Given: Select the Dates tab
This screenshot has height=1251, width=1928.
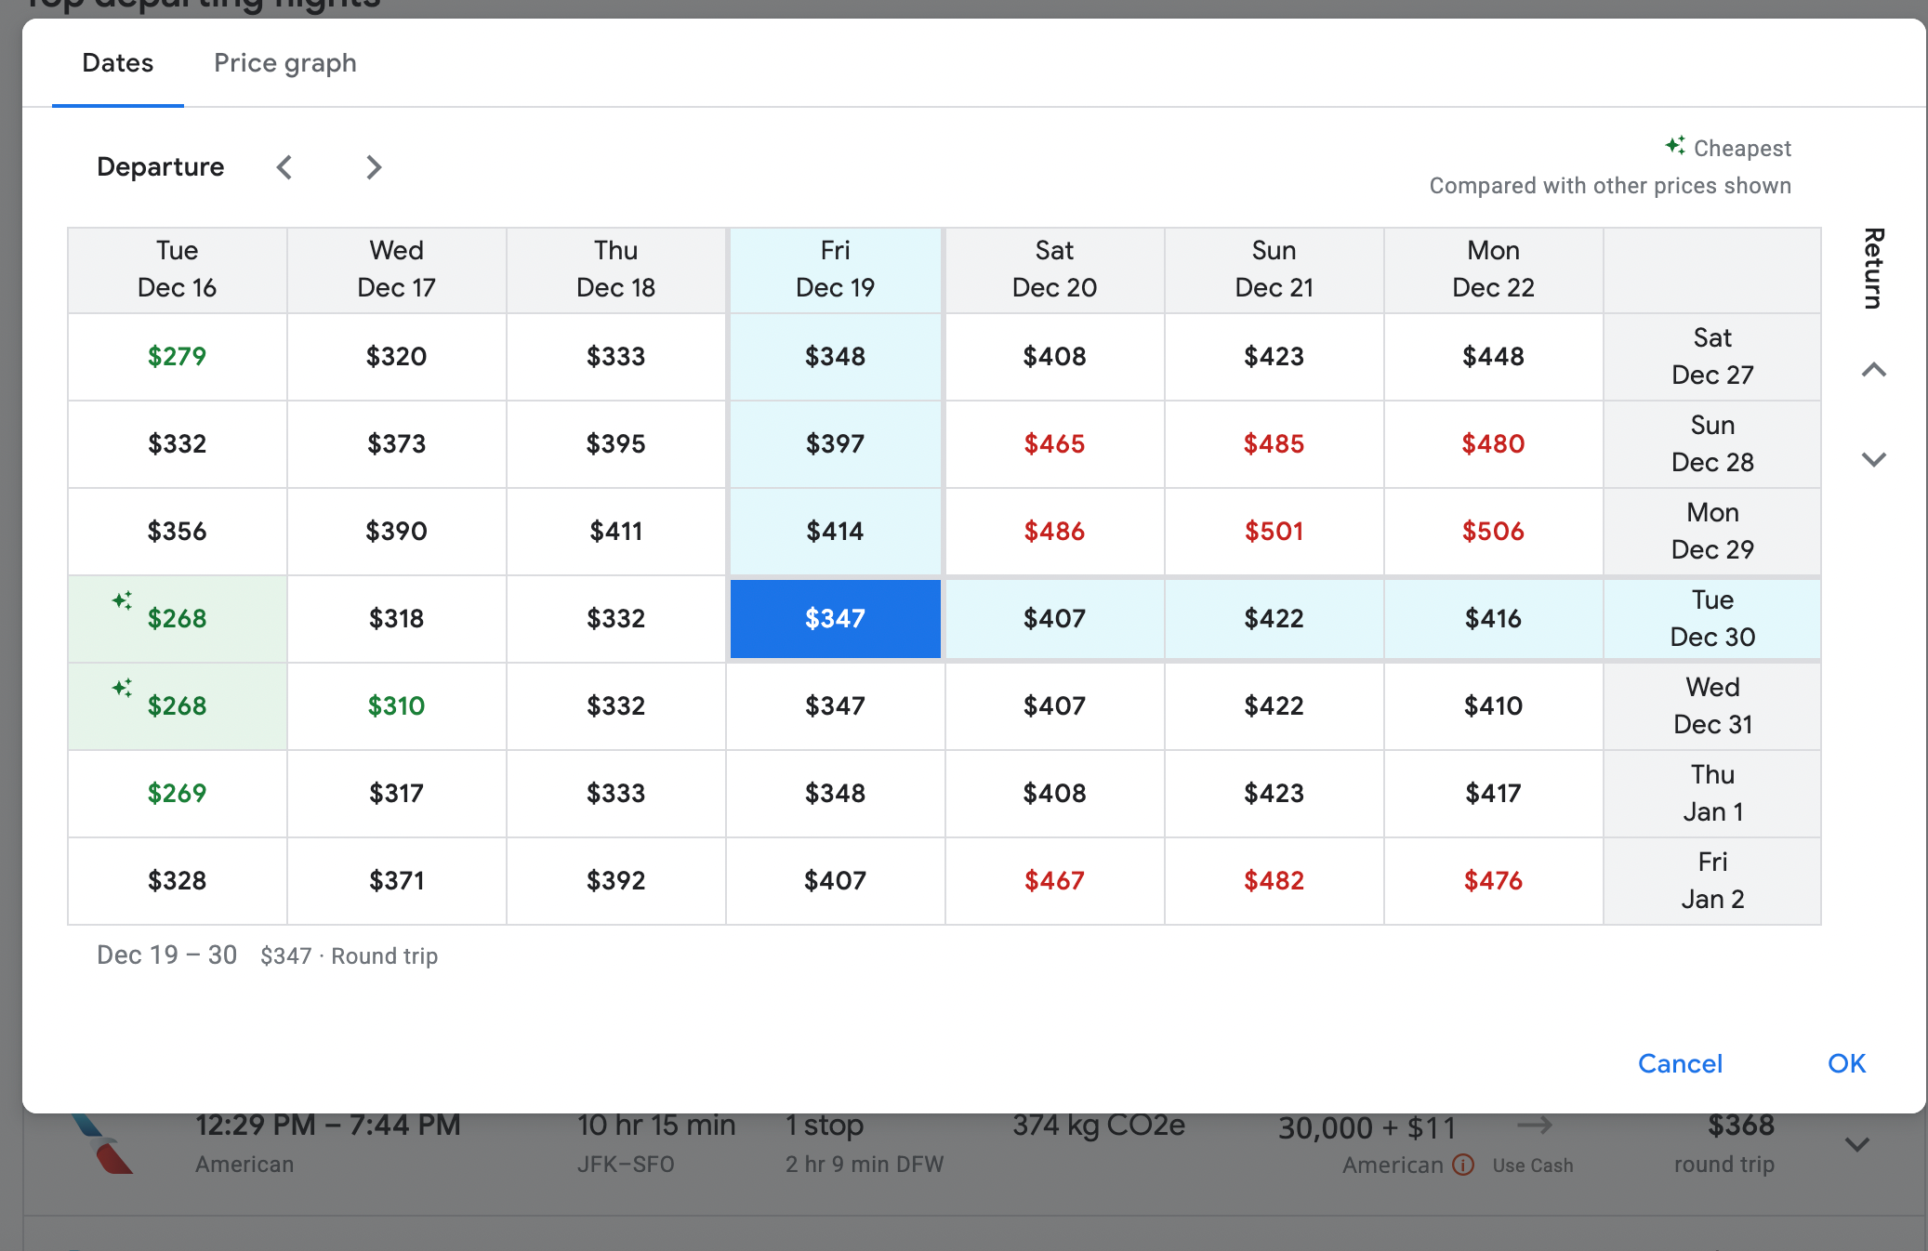Looking at the screenshot, I should tap(117, 63).
